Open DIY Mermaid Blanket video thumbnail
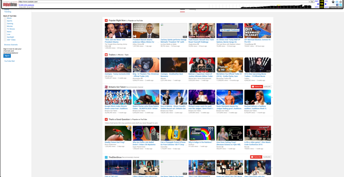344x177 pixels. 257,31
